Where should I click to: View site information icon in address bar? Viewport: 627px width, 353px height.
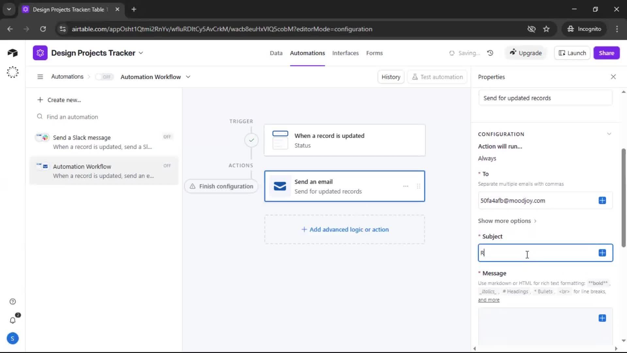pos(63,29)
